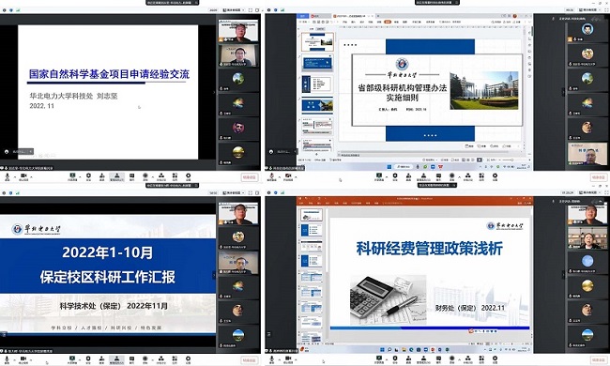Screen dimensions: 610x366
Task: Open Share Screen in the 国家自然科学基金 meeting window
Action: pos(72,177)
